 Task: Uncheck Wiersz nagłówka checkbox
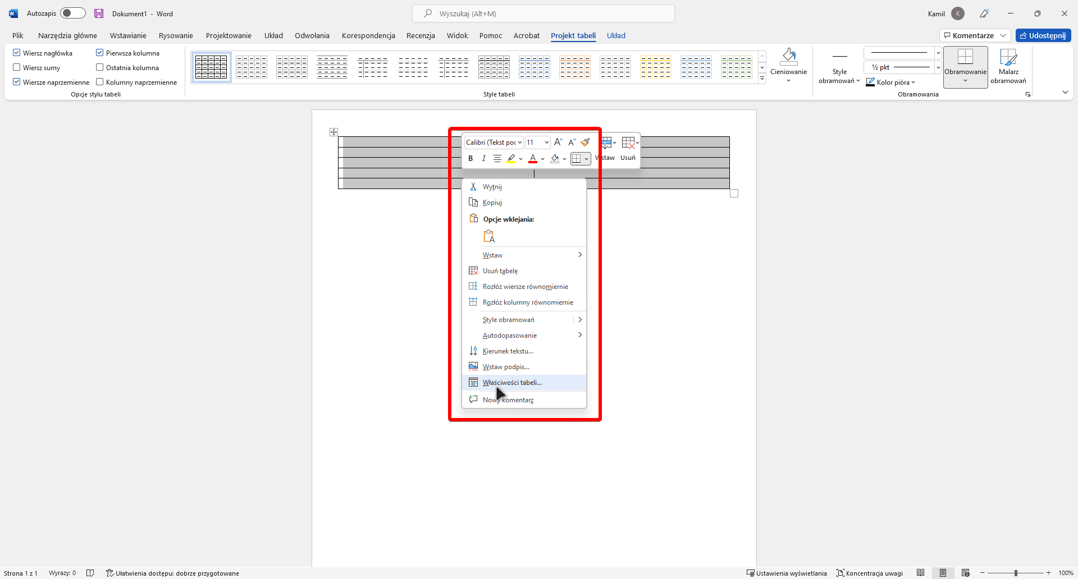coord(17,53)
